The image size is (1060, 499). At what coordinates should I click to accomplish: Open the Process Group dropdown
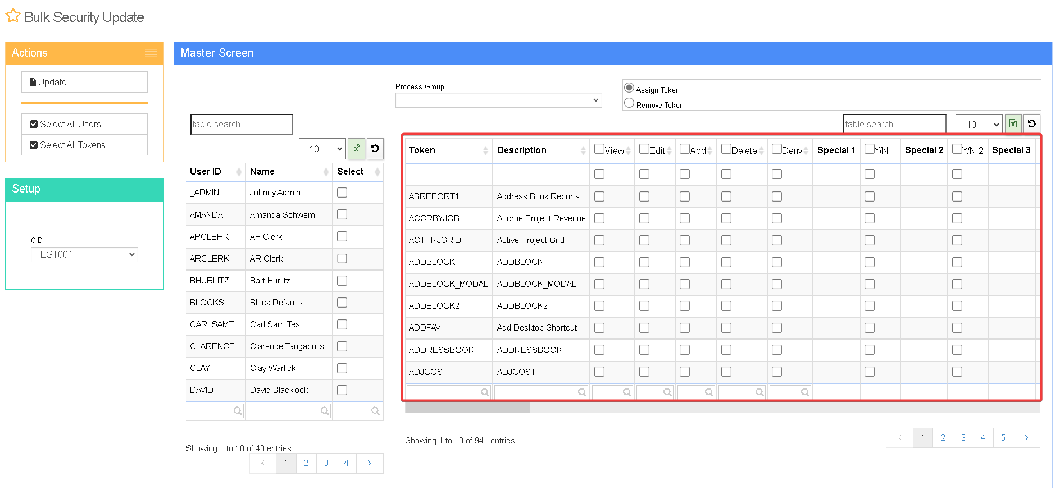click(498, 100)
